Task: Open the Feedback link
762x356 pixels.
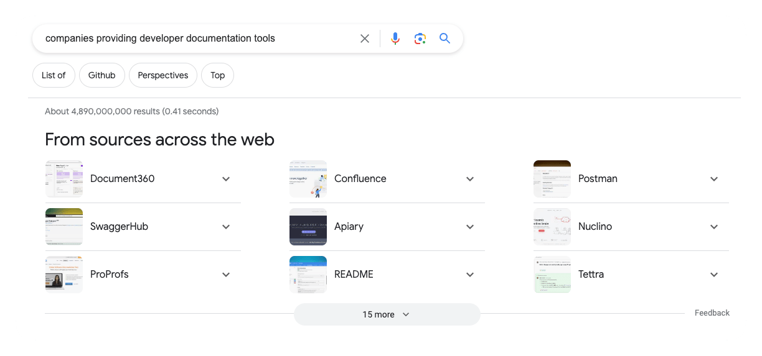Action: [712, 313]
